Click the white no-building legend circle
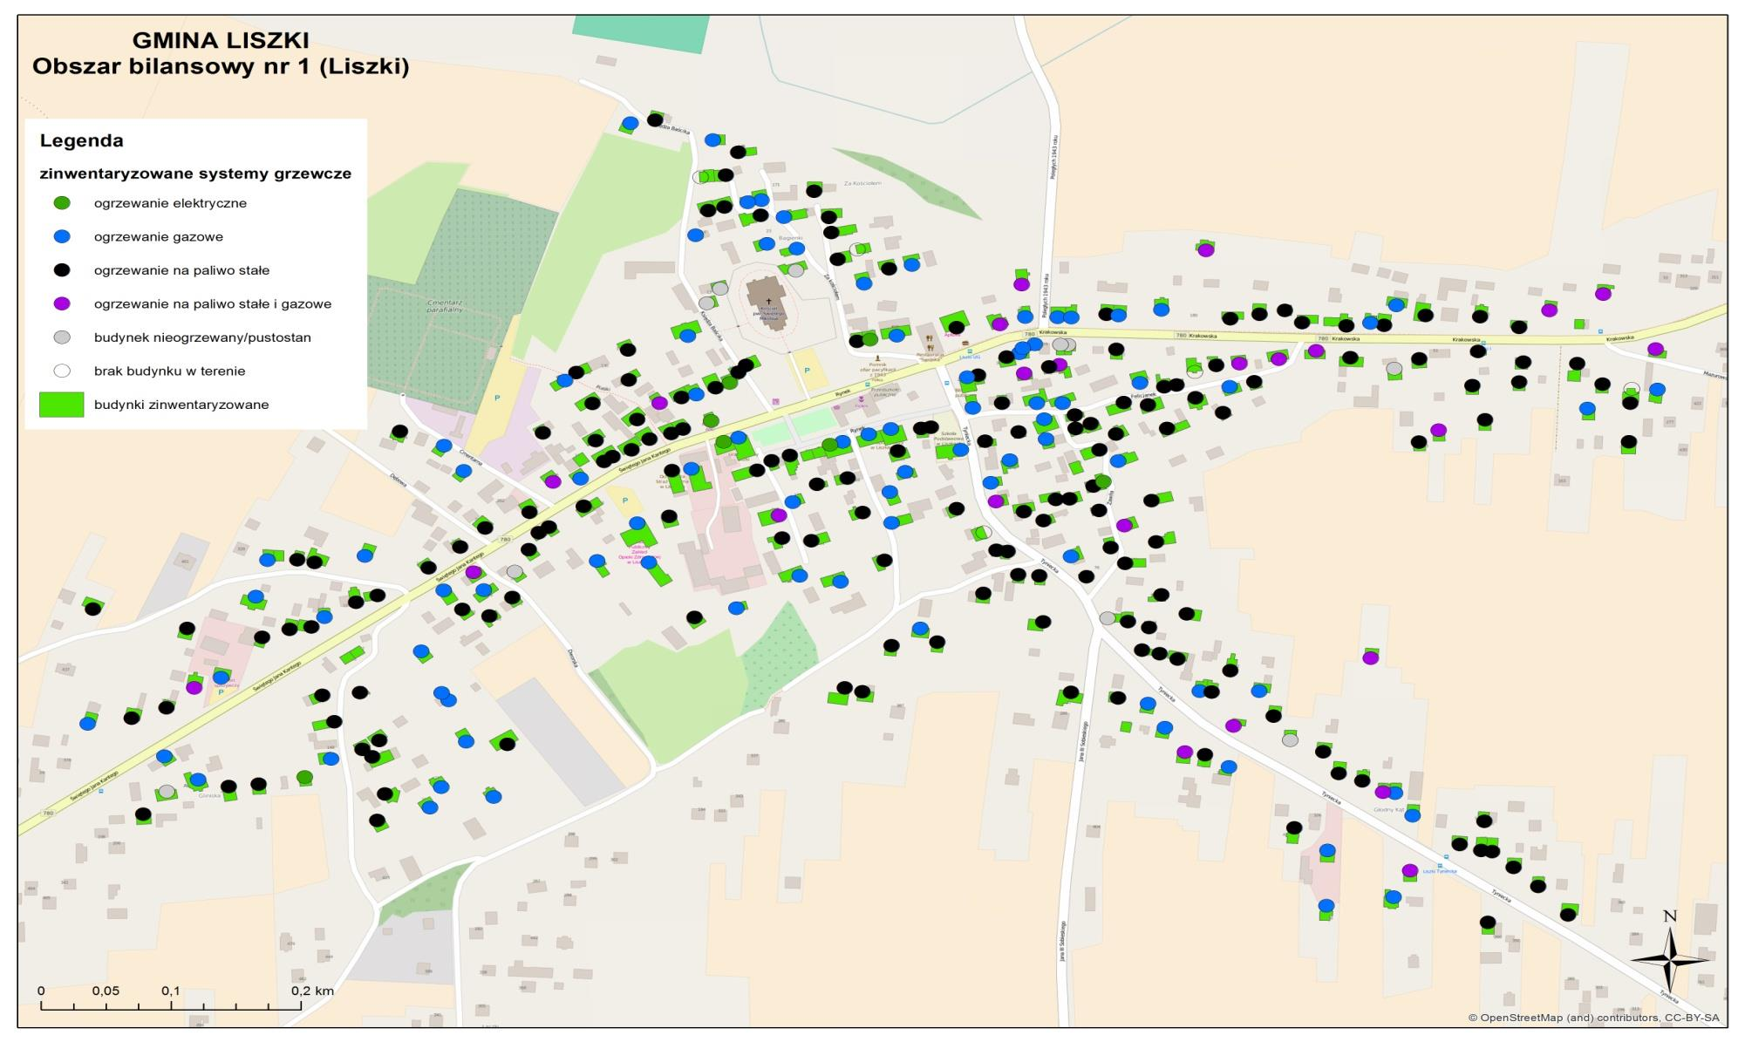Screen dimensions: 1745x1042 62,371
